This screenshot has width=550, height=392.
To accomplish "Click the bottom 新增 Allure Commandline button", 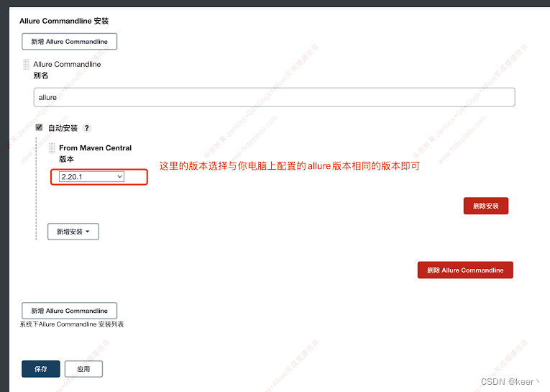I will 70,311.
